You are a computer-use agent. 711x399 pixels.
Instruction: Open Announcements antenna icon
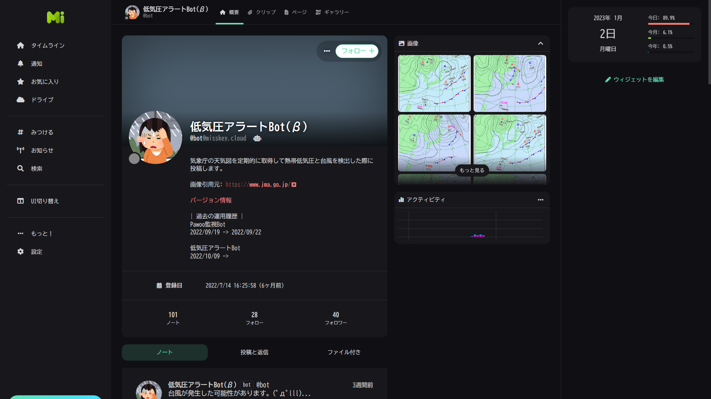(x=21, y=150)
